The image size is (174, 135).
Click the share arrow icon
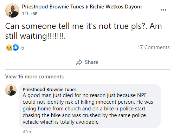(79, 62)
